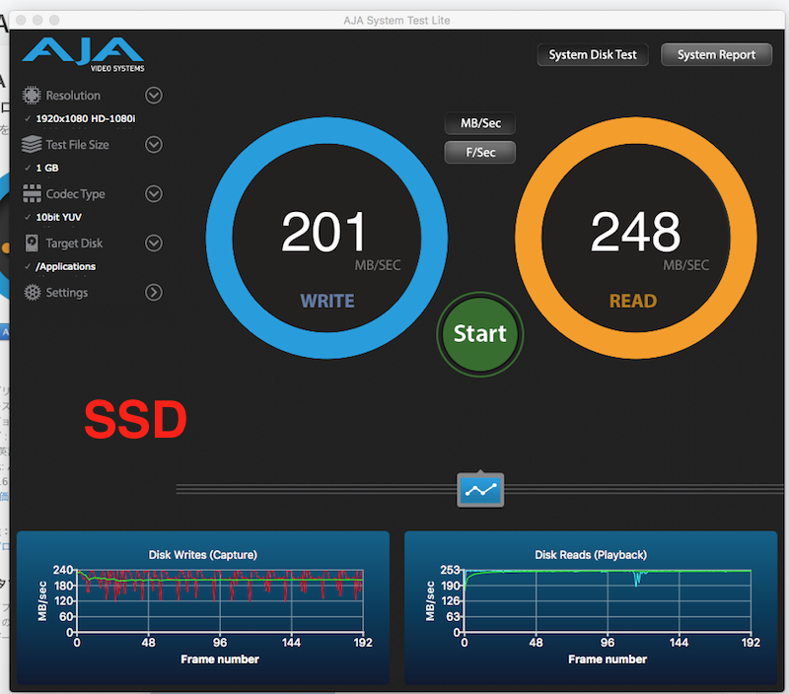The image size is (789, 694).
Task: Switch units to F/Sec
Action: click(x=480, y=153)
